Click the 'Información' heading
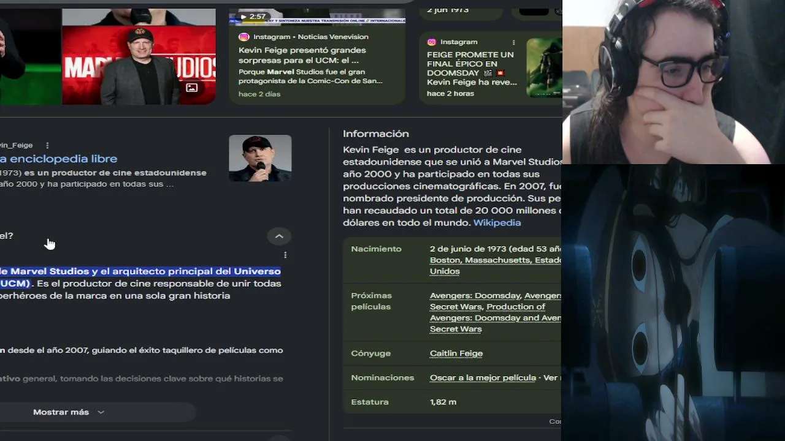Image resolution: width=785 pixels, height=441 pixels. coord(376,134)
